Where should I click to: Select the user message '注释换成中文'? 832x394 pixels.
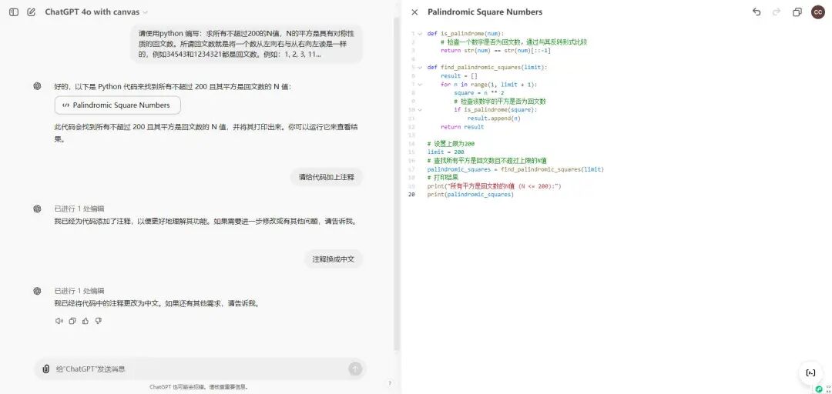[334, 259]
